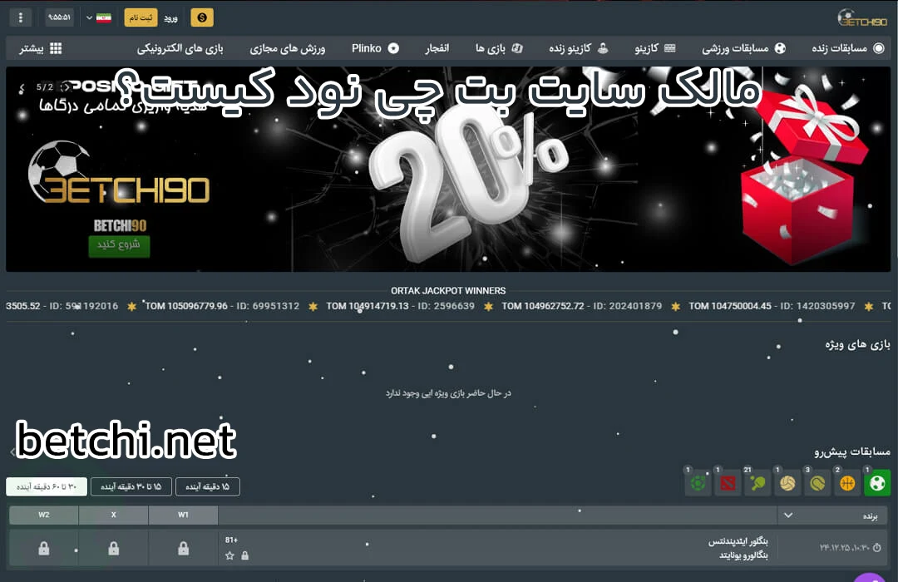Screen dimensions: 898x582
Task: Open the three-dot options menu in header
Action: pos(21,17)
